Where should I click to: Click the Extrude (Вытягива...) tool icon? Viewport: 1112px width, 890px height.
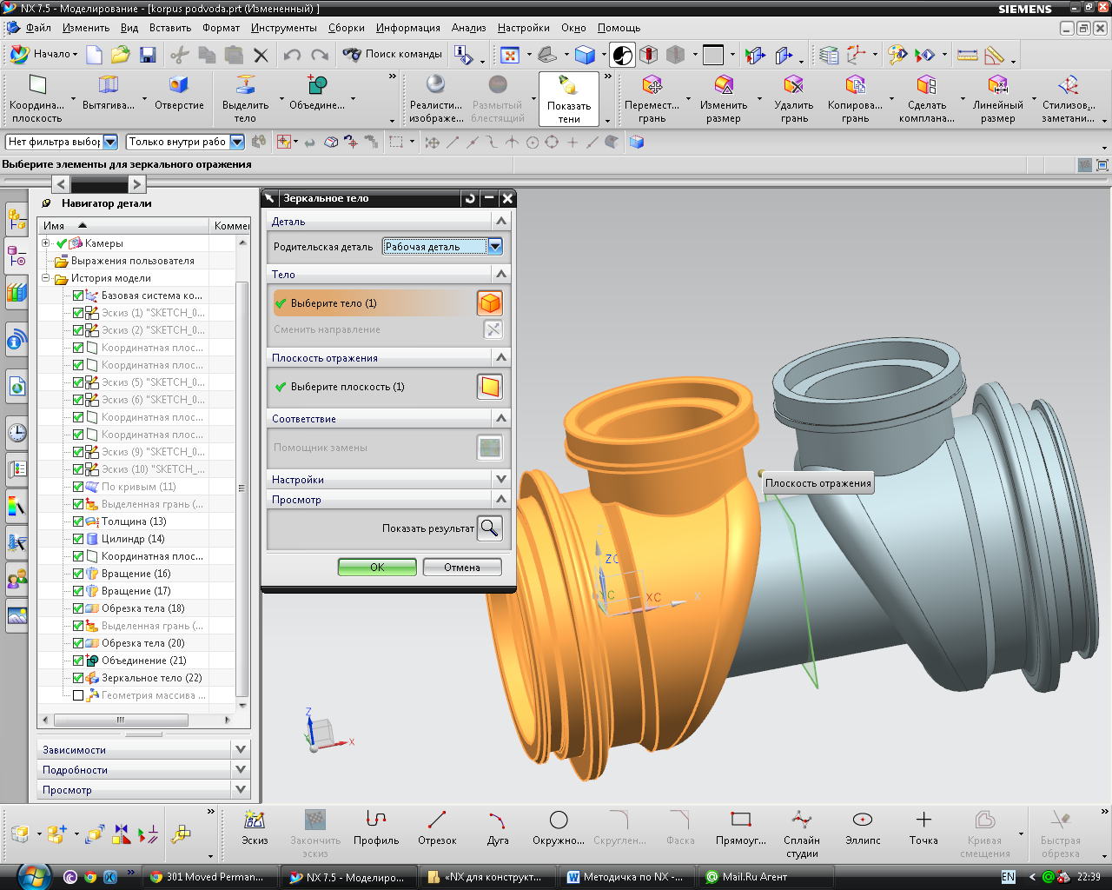pyautogui.click(x=109, y=85)
